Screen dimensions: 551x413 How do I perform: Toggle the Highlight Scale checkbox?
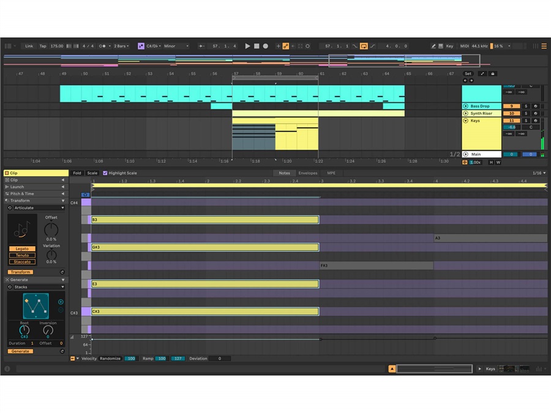click(x=105, y=173)
